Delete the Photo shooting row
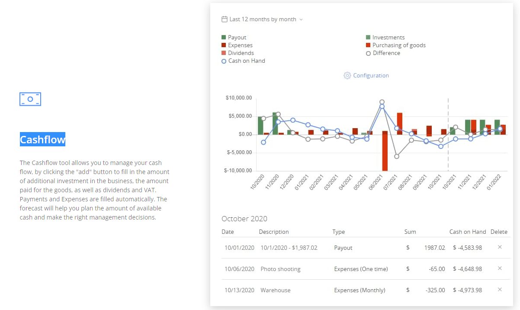The height and width of the screenshot is (310, 520). (x=500, y=268)
